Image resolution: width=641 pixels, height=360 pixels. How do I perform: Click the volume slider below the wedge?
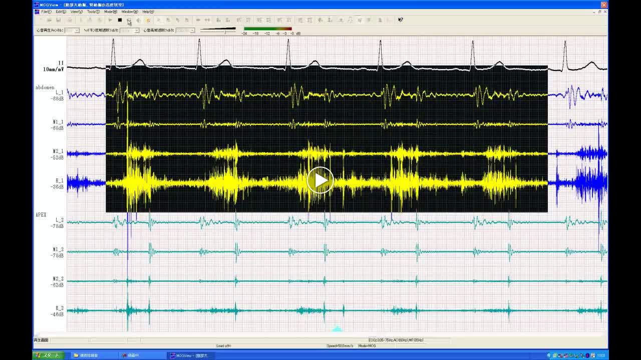pos(225,32)
